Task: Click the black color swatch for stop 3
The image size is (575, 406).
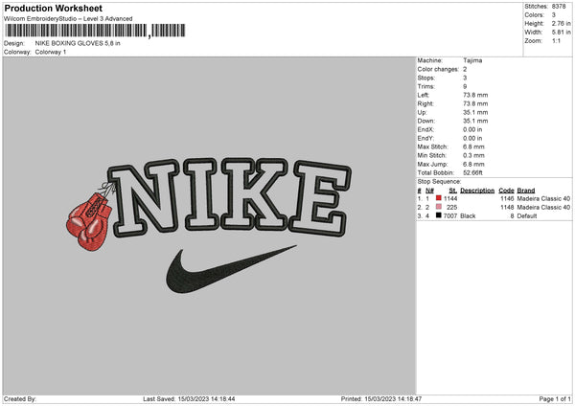Action: [x=438, y=215]
